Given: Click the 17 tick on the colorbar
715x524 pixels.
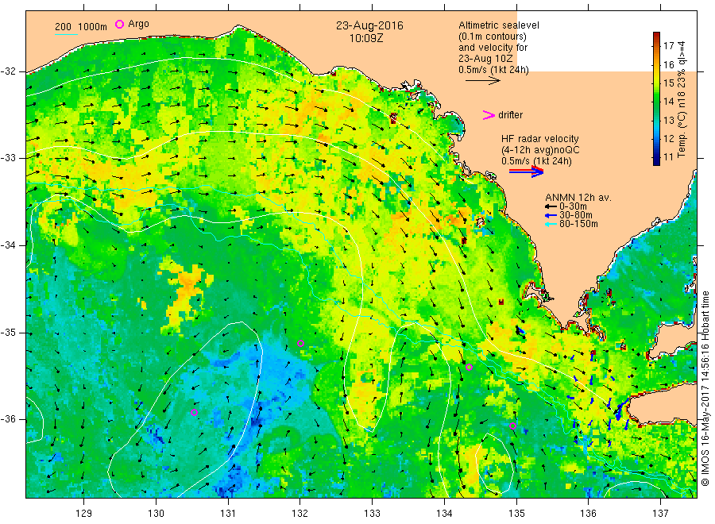Looking at the screenshot, I should (668, 45).
